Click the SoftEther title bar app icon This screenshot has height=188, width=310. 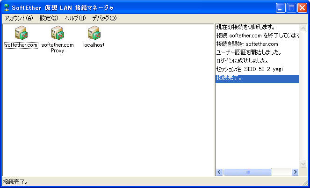[7, 7]
